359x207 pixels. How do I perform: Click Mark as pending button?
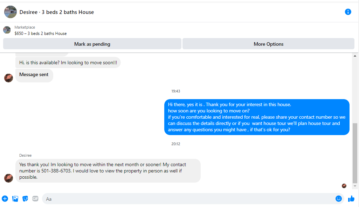tap(92, 44)
